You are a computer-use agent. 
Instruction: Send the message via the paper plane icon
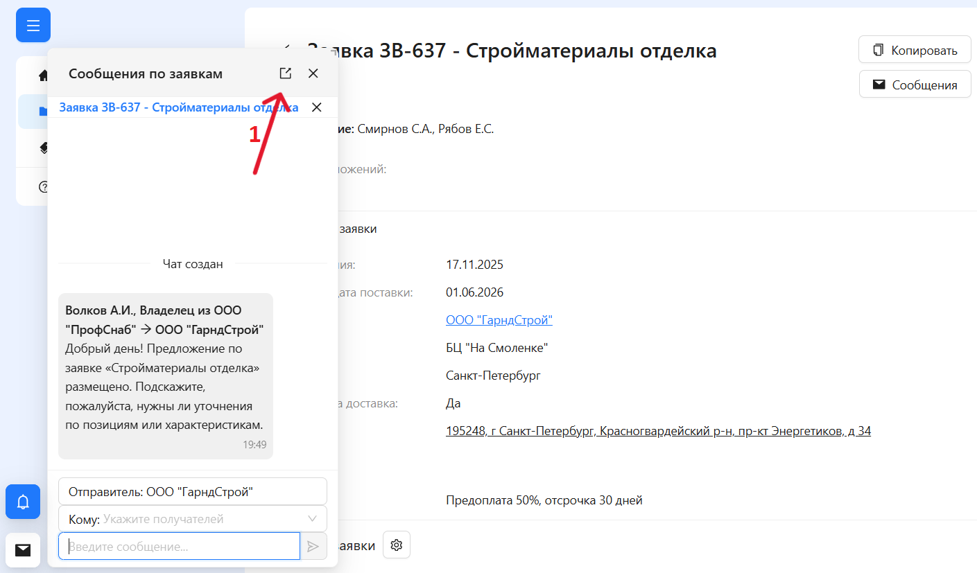[313, 546]
